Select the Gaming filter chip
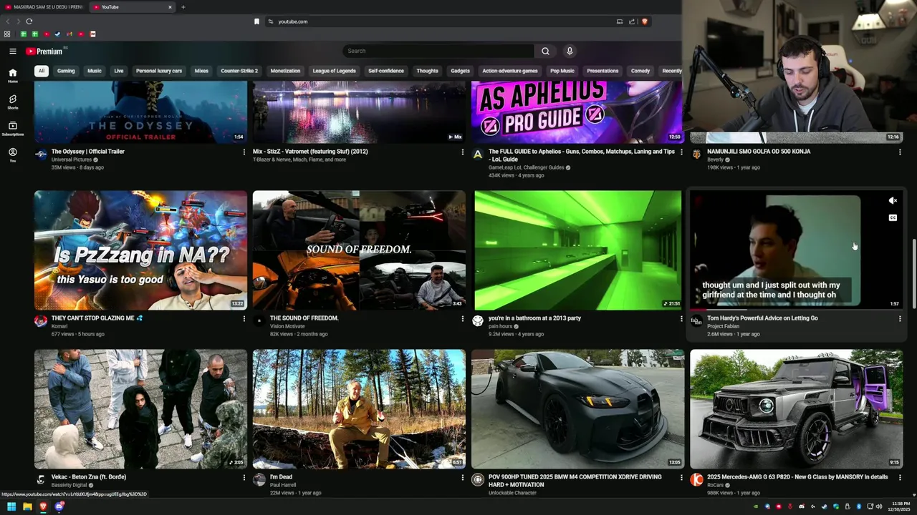917x515 pixels. pyautogui.click(x=66, y=71)
